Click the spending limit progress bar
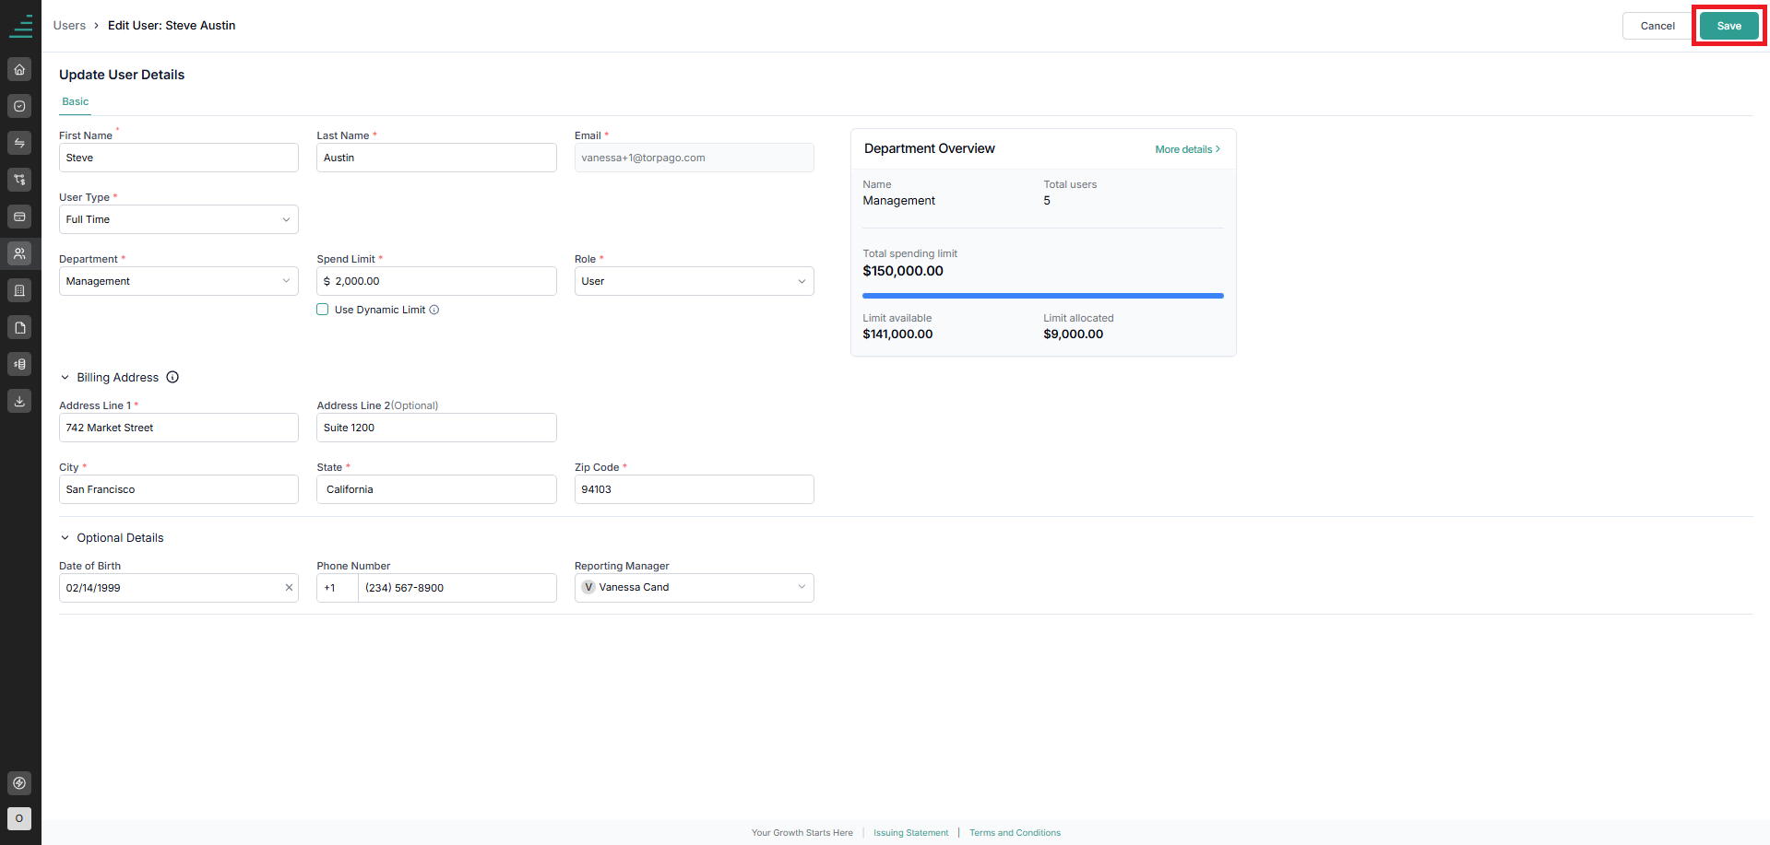 tap(1043, 296)
